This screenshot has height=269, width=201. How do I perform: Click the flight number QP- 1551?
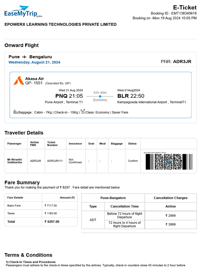point(34,83)
